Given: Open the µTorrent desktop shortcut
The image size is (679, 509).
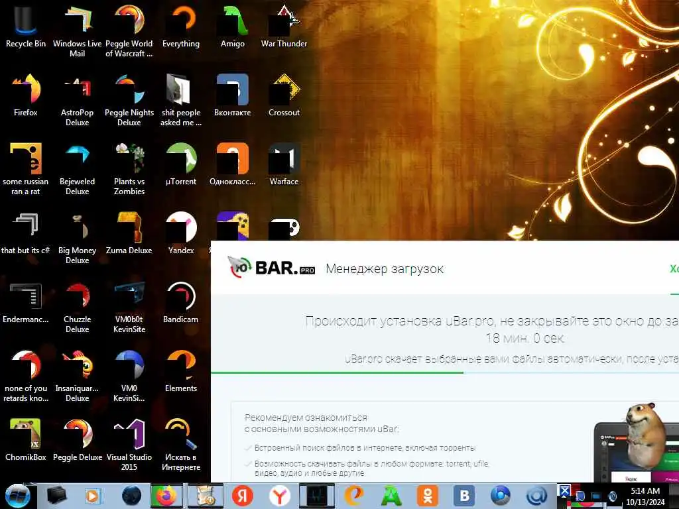Looking at the screenshot, I should coord(181,164).
